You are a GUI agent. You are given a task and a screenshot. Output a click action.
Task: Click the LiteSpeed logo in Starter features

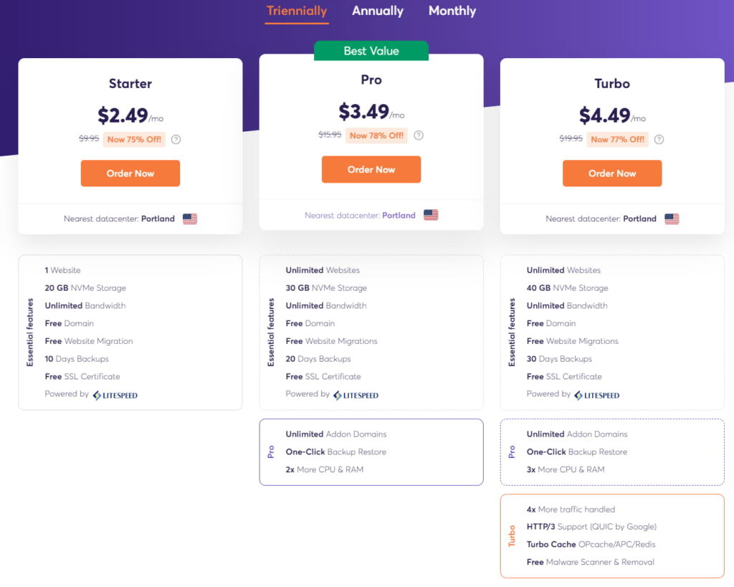click(115, 396)
